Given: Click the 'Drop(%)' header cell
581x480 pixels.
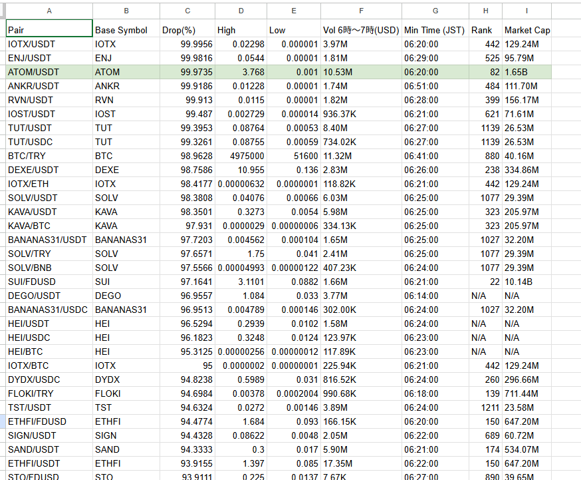Looking at the screenshot, I should point(187,28).
